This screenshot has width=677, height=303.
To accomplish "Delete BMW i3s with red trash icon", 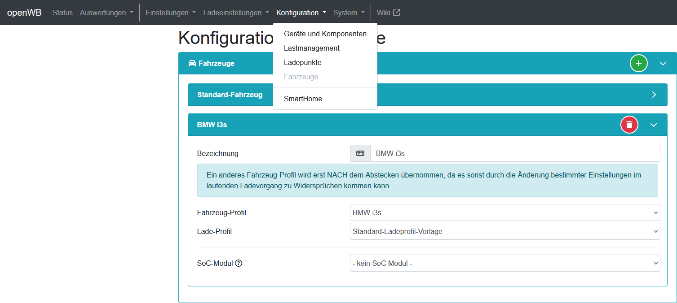I will click(x=629, y=125).
